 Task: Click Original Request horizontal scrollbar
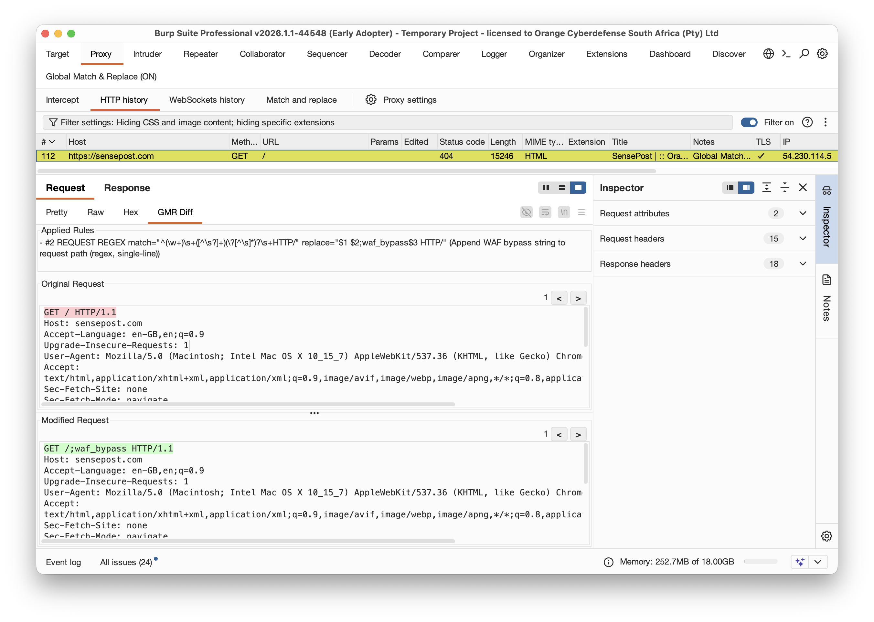tap(249, 404)
